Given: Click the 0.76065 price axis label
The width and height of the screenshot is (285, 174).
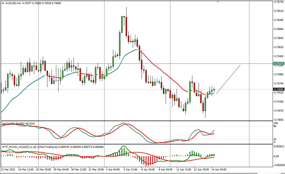Looking at the screenshot, I should pyautogui.click(x=279, y=29).
